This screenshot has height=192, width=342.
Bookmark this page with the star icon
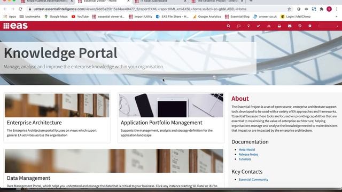click(289, 9)
